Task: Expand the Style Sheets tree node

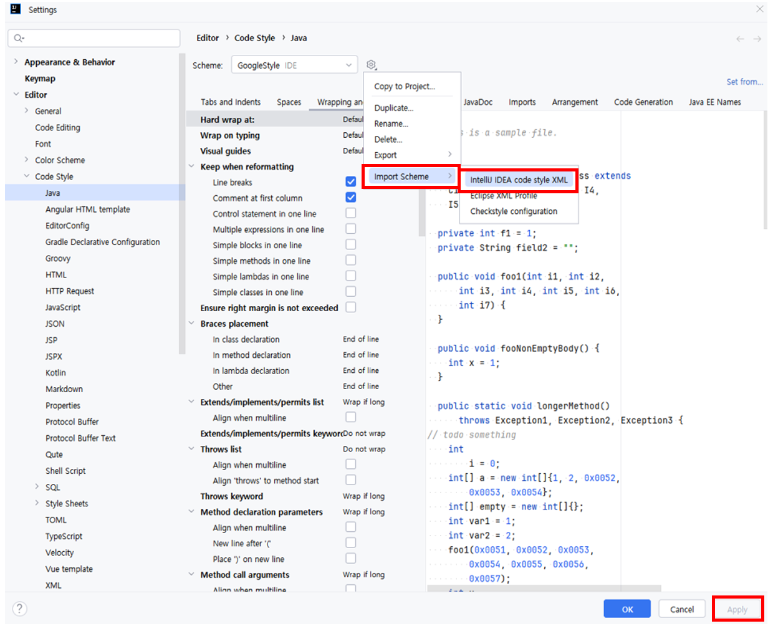Action: click(37, 503)
